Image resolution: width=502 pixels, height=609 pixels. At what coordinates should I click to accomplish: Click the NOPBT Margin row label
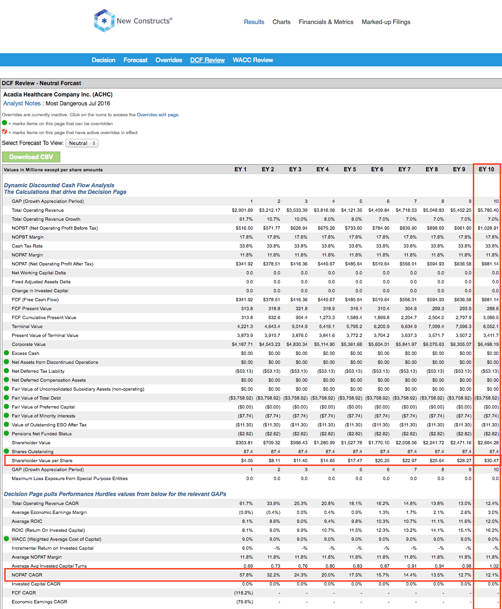coord(28,237)
